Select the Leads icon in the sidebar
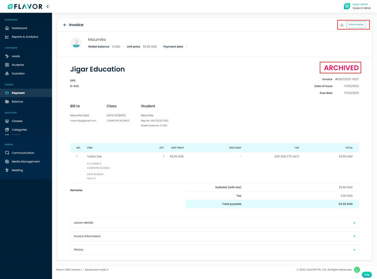 click(x=7, y=56)
